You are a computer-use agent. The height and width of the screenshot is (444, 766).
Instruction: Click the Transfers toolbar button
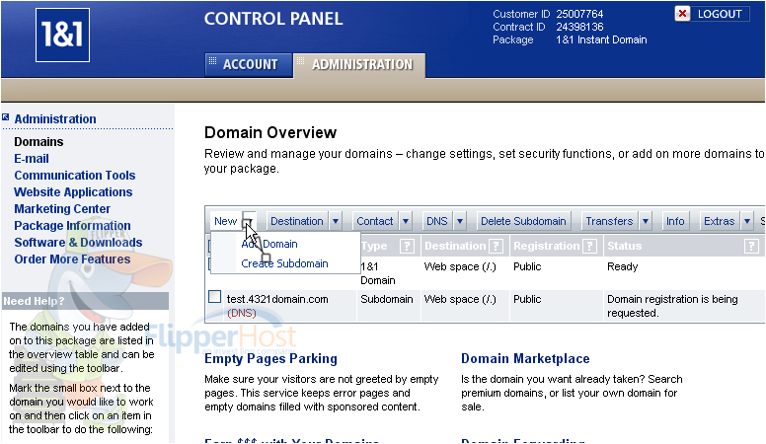coord(609,221)
